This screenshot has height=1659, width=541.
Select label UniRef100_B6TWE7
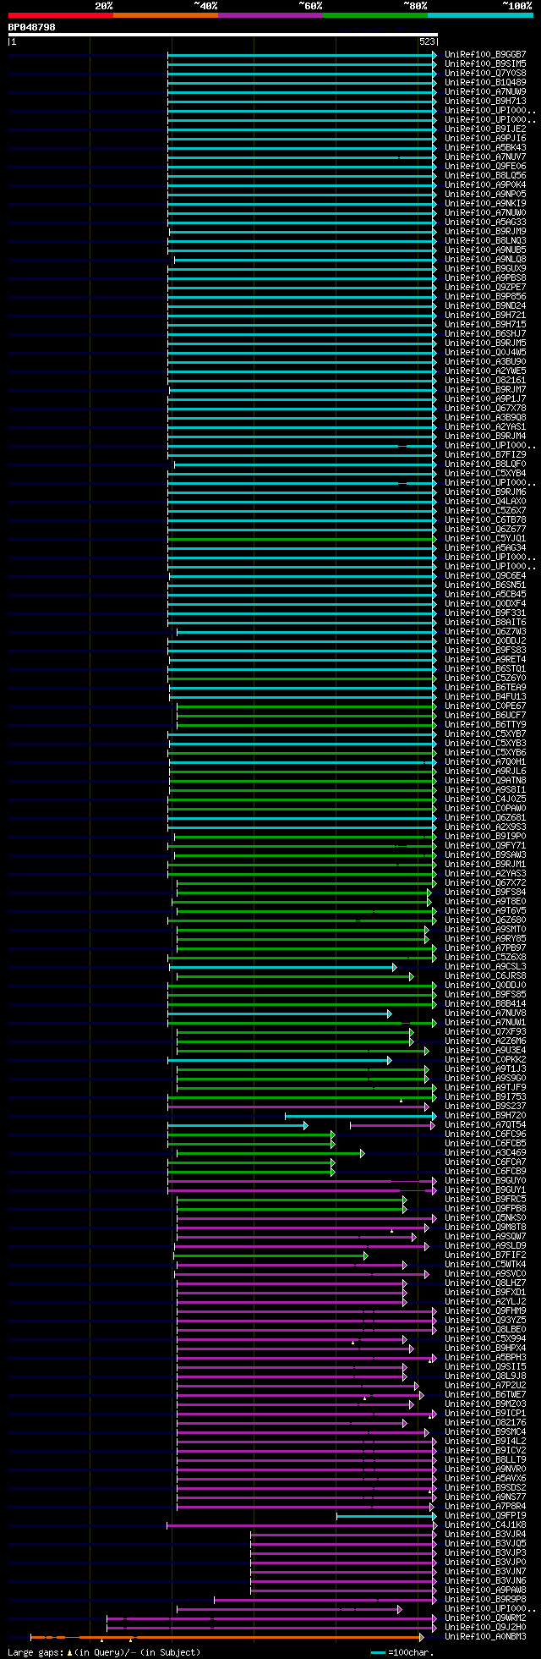485,1394
